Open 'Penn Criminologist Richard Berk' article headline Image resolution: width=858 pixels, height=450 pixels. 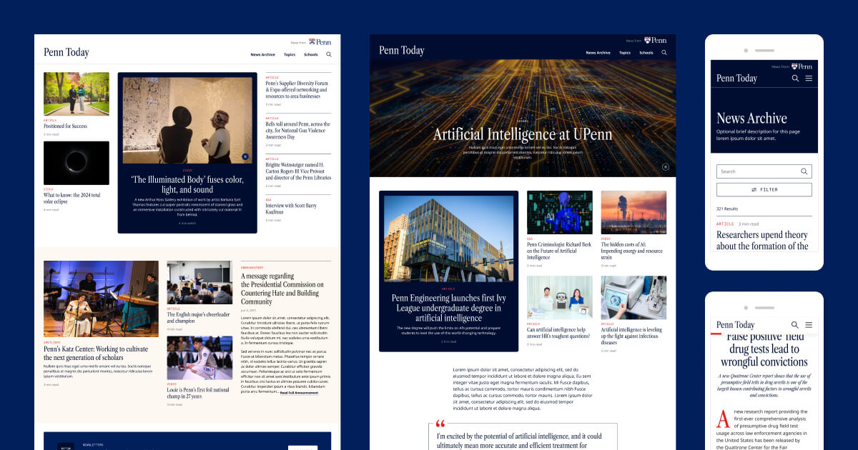tap(559, 251)
